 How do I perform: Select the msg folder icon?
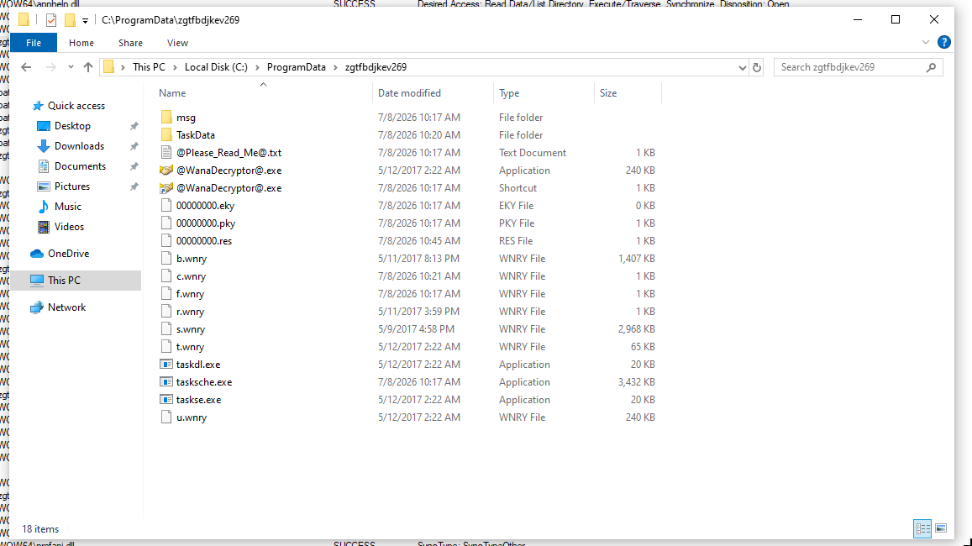(166, 117)
